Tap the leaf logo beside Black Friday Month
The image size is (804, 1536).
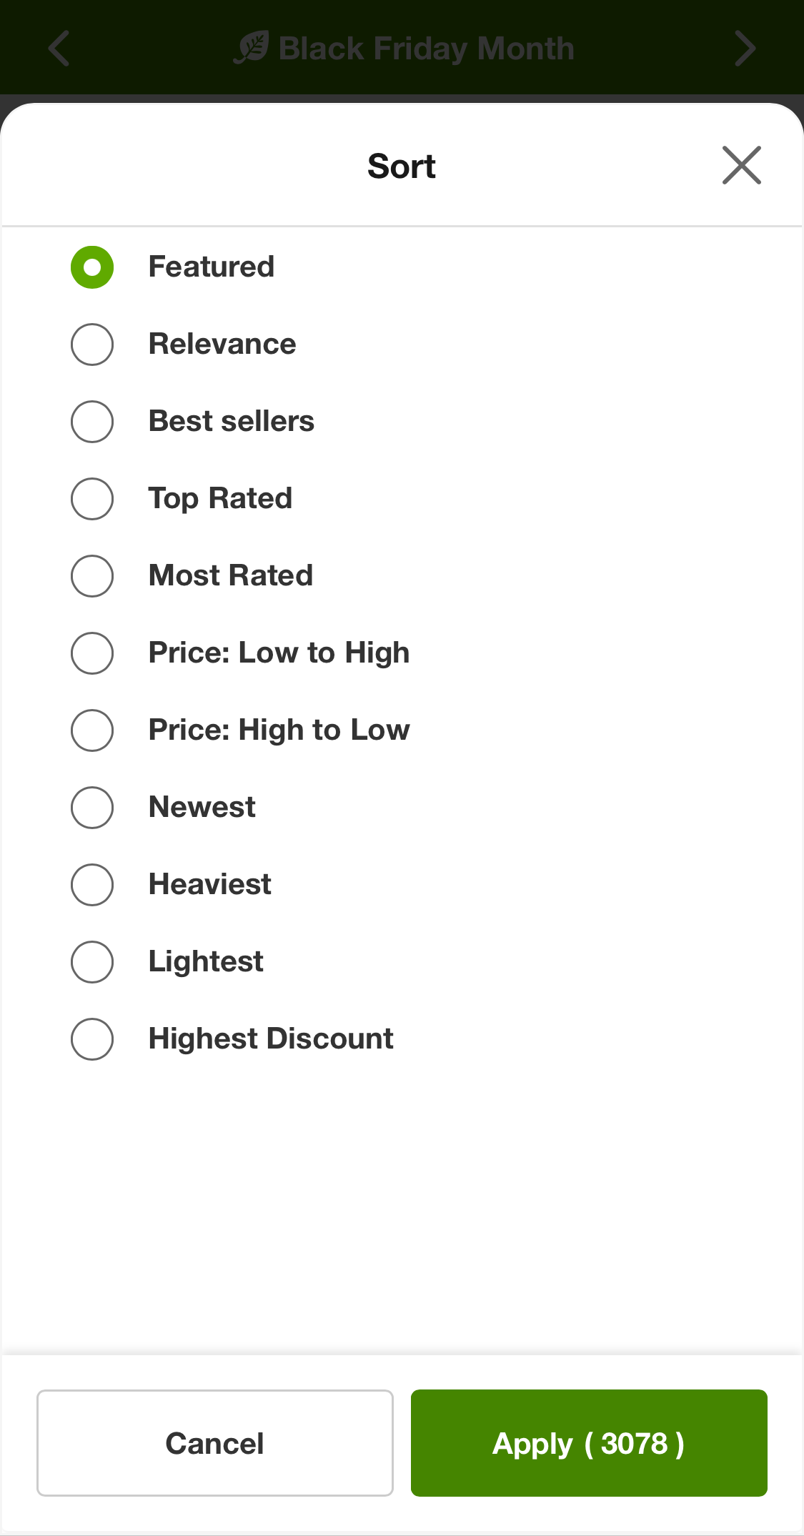[252, 48]
